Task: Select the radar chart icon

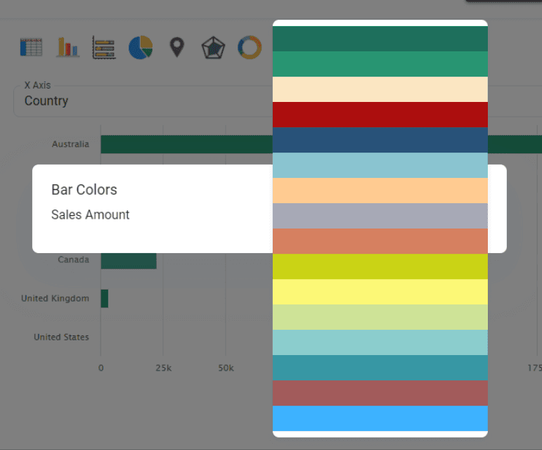Action: 212,47
